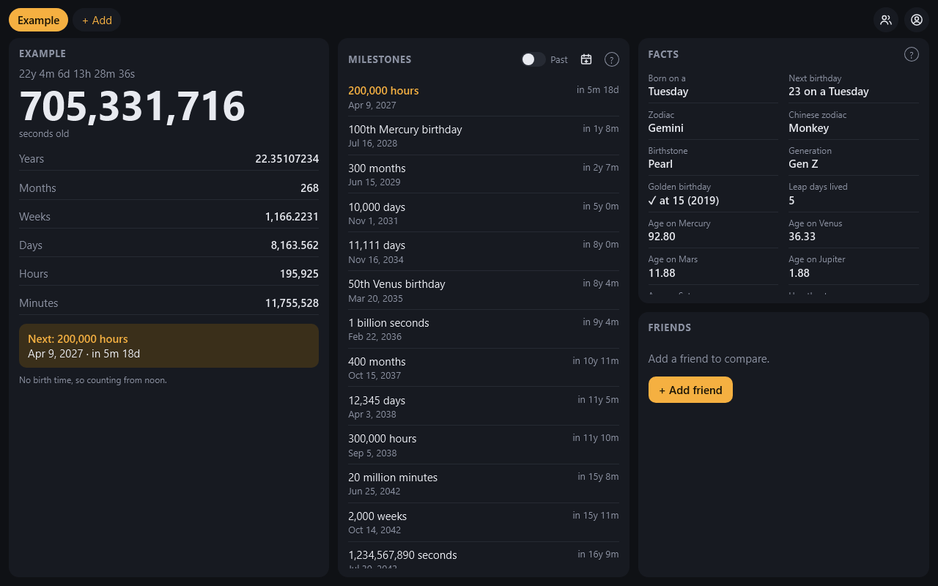Open the Facts help question icon
The width and height of the screenshot is (938, 586).
(912, 54)
